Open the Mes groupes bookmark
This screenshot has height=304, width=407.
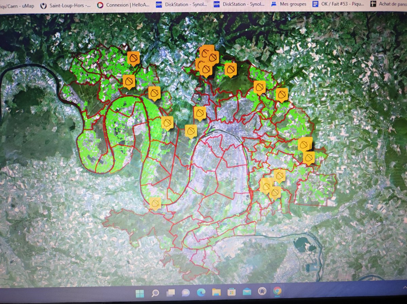289,4
